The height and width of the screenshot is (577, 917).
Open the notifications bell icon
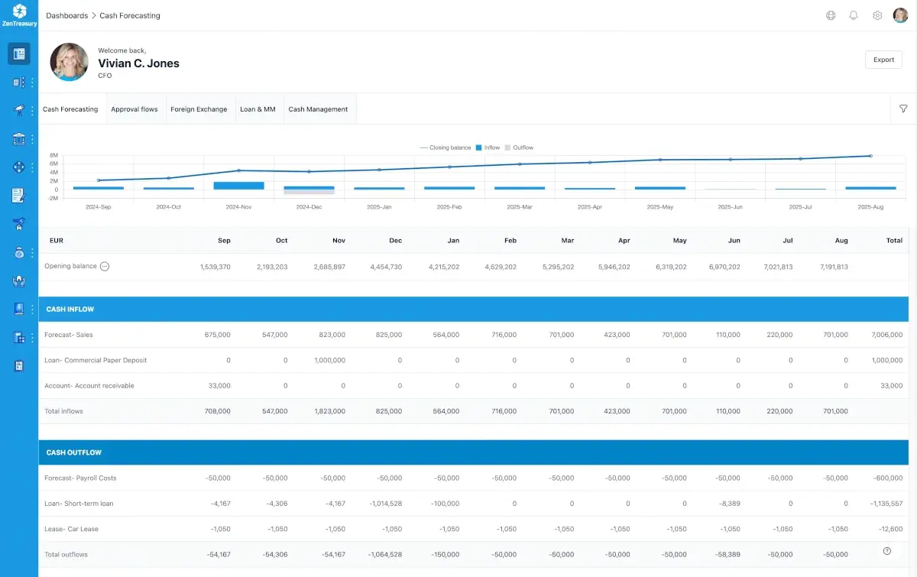pyautogui.click(x=854, y=15)
